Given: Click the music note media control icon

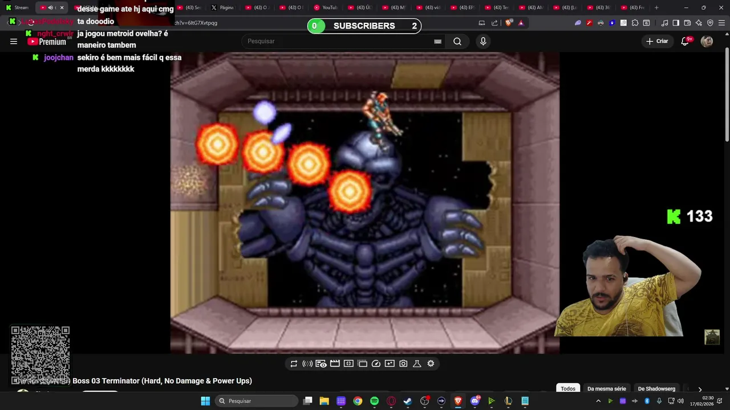Looking at the screenshot, I should pyautogui.click(x=664, y=23).
